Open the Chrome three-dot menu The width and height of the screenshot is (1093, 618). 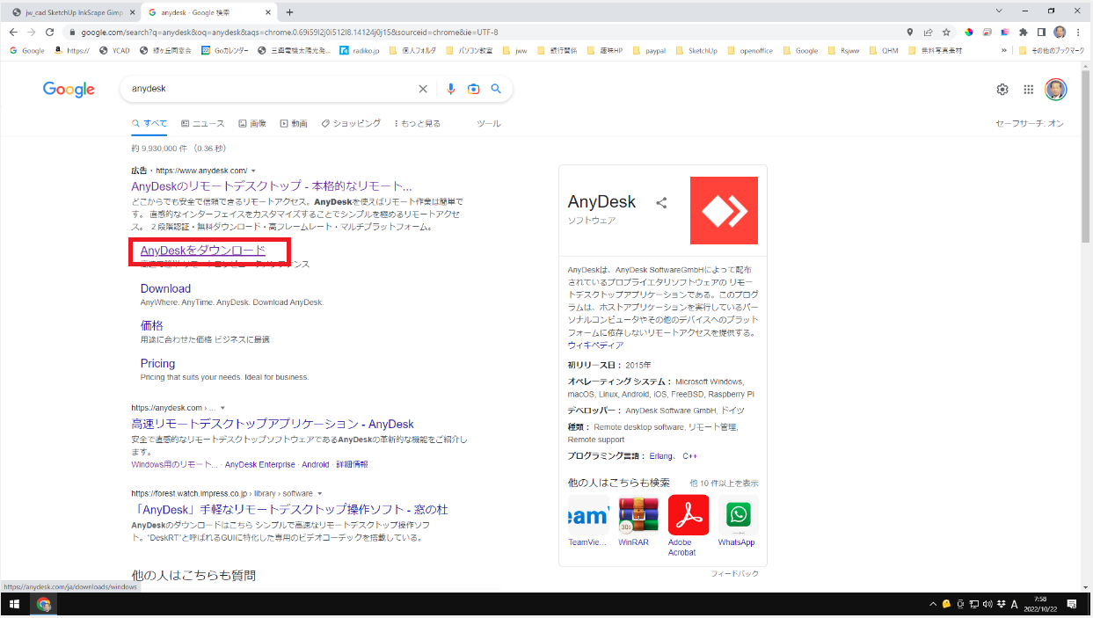point(1079,32)
